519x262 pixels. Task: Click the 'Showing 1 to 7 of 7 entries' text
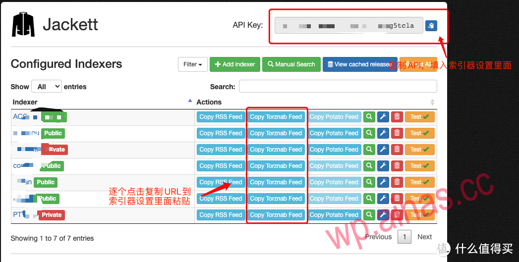(x=52, y=238)
